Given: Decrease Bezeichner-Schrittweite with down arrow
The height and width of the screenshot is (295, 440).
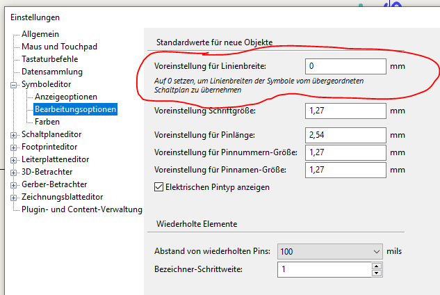Looking at the screenshot, I should click(x=377, y=273).
